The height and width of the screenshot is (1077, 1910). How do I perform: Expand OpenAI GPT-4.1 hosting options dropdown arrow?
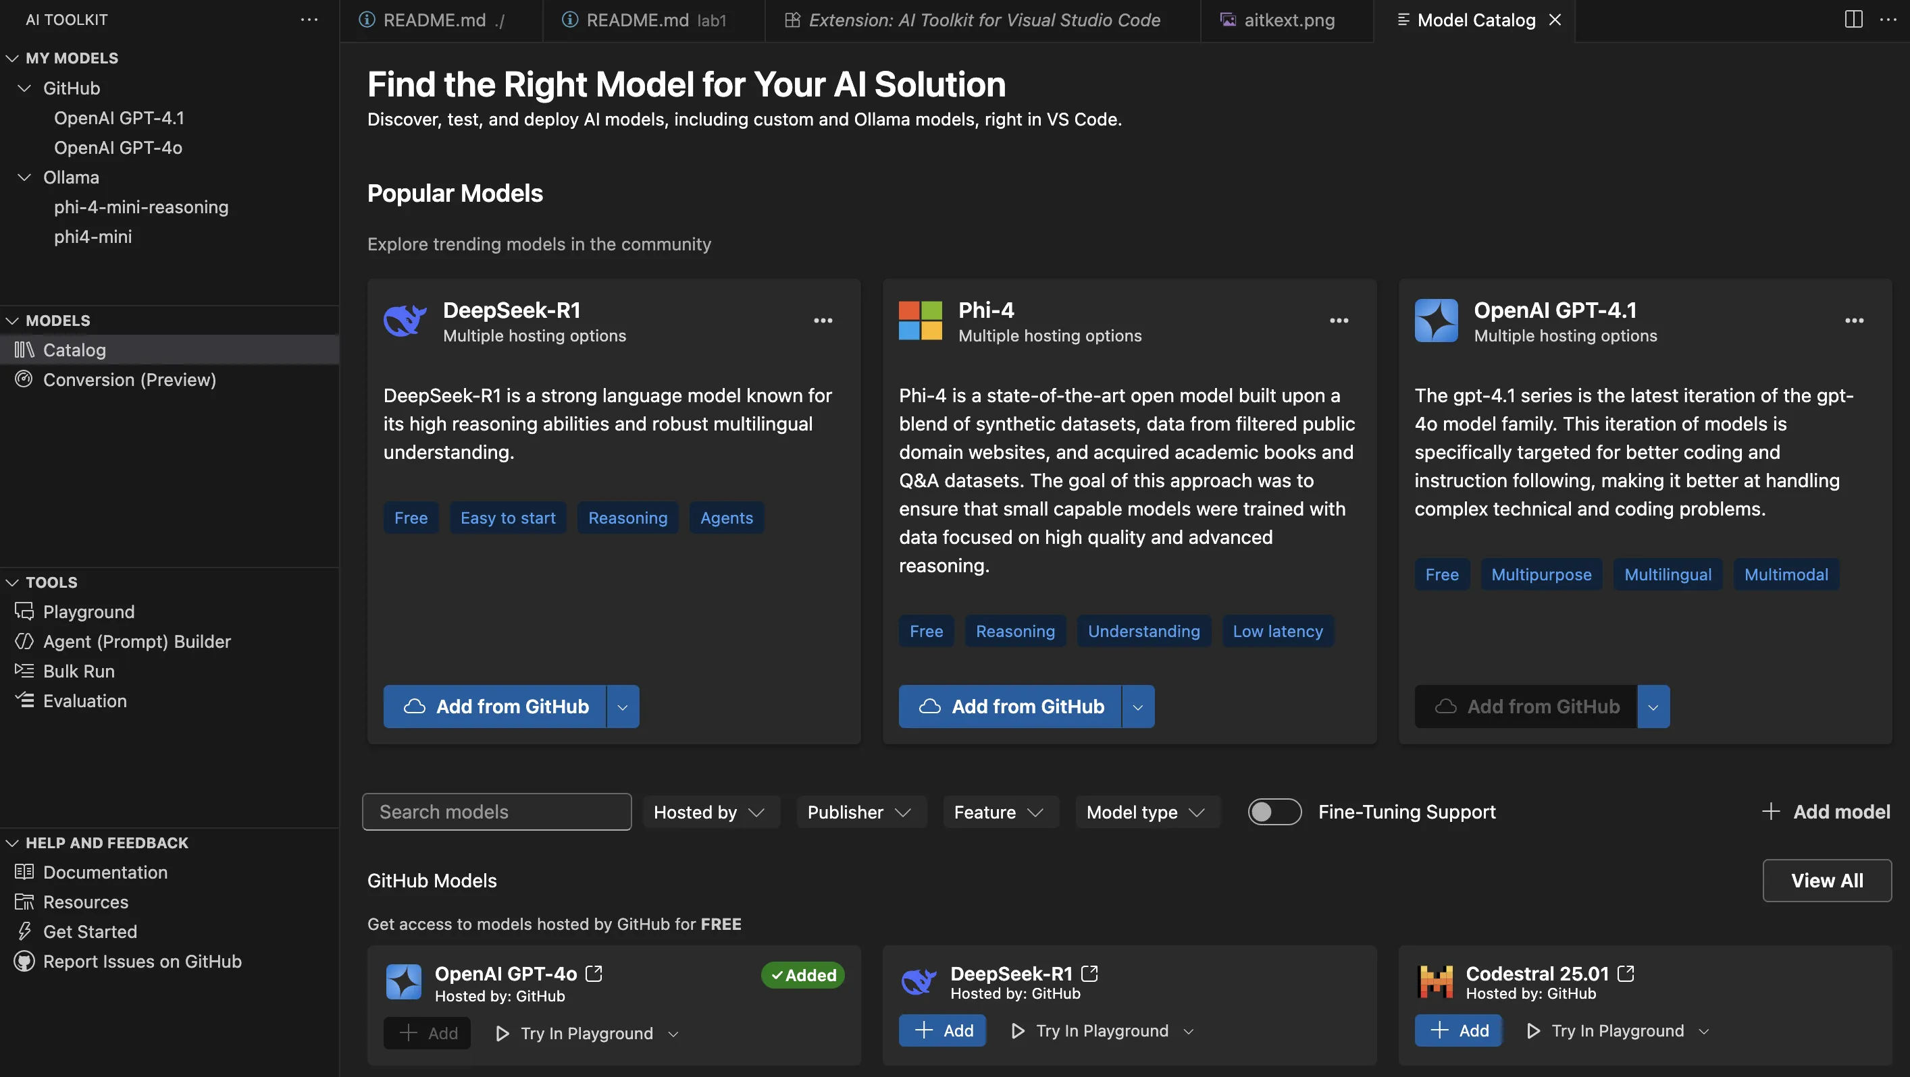point(1653,707)
